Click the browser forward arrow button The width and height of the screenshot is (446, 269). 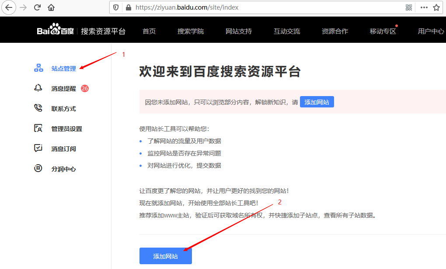click(x=23, y=7)
